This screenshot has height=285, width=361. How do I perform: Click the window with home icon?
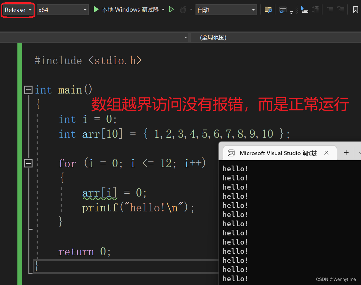(x=283, y=10)
